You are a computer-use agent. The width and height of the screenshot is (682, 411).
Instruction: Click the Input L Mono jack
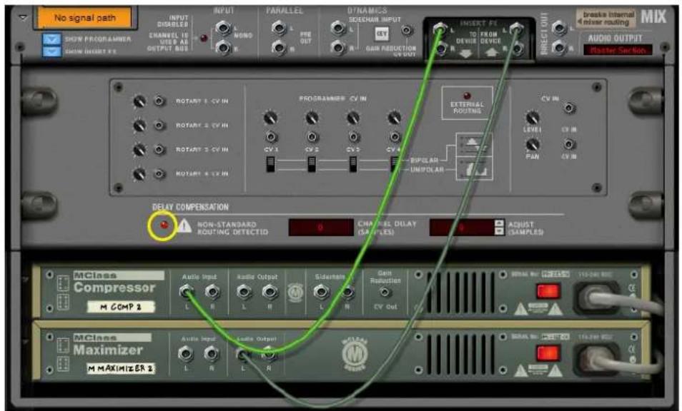coord(223,29)
